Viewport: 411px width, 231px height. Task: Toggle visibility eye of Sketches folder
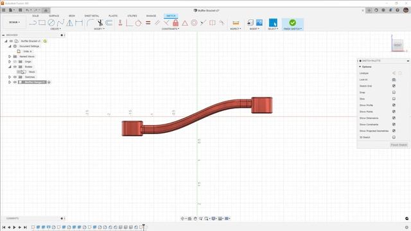tap(15, 77)
